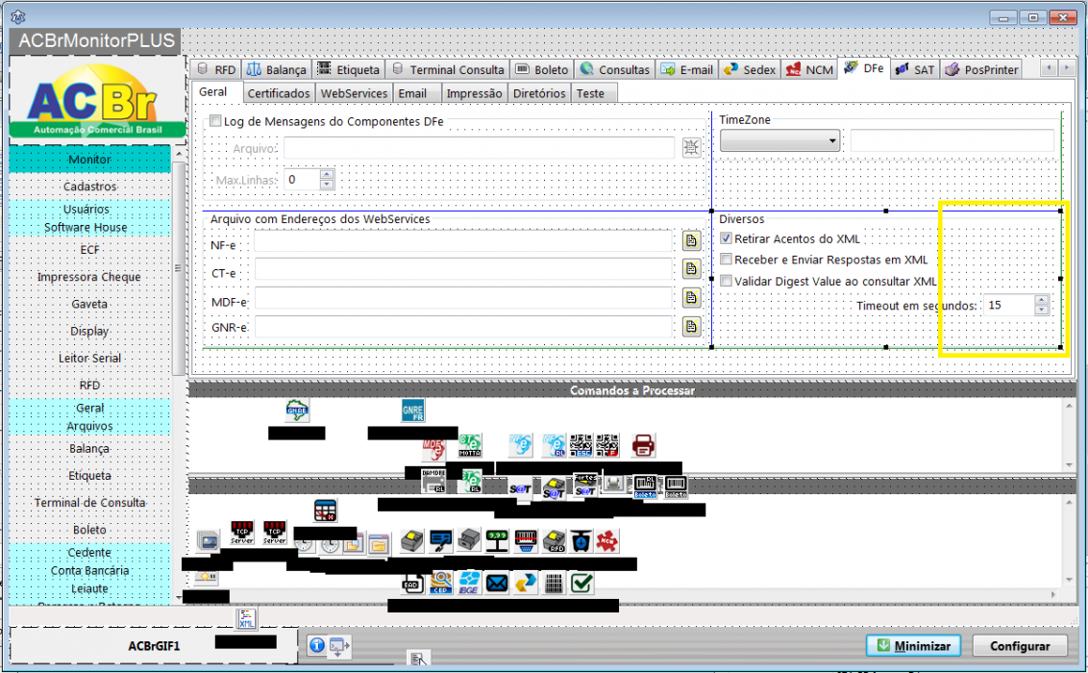This screenshot has width=1088, height=673.
Task: Select the blue scale component icon
Action: coord(581,540)
